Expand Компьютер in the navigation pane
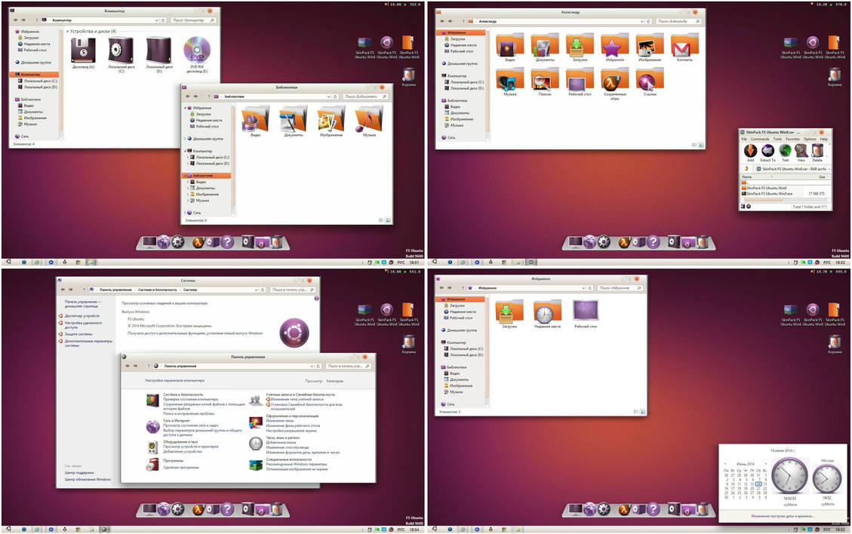This screenshot has height=534, width=852. [14, 75]
